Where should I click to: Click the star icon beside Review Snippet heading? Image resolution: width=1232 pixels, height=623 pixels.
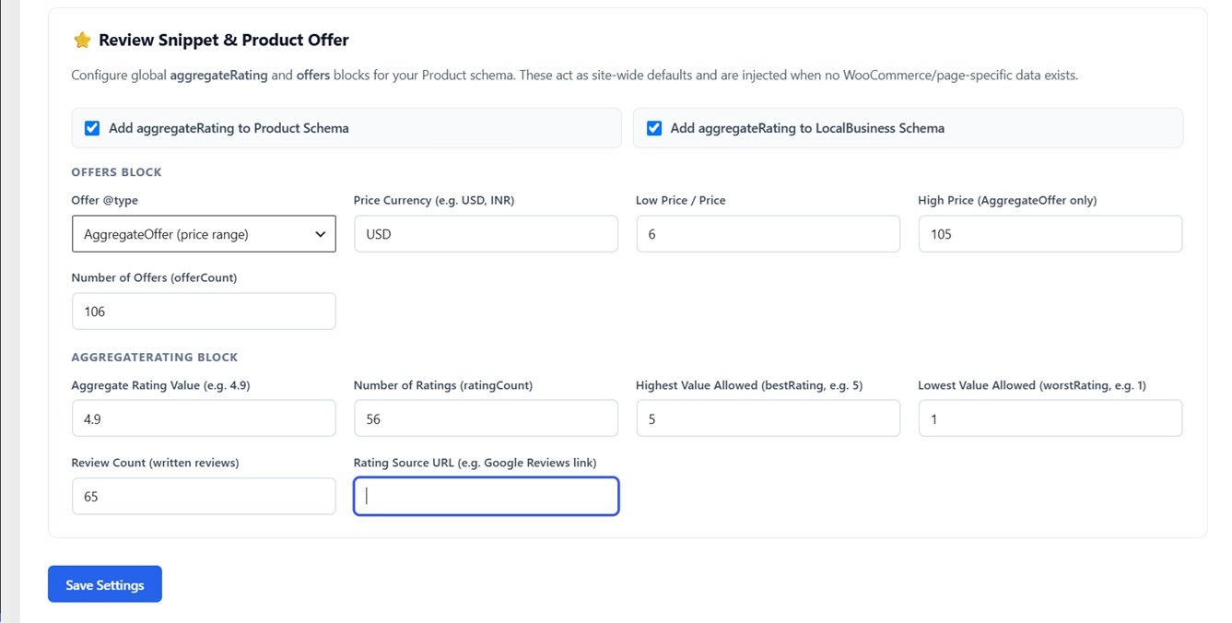click(82, 41)
